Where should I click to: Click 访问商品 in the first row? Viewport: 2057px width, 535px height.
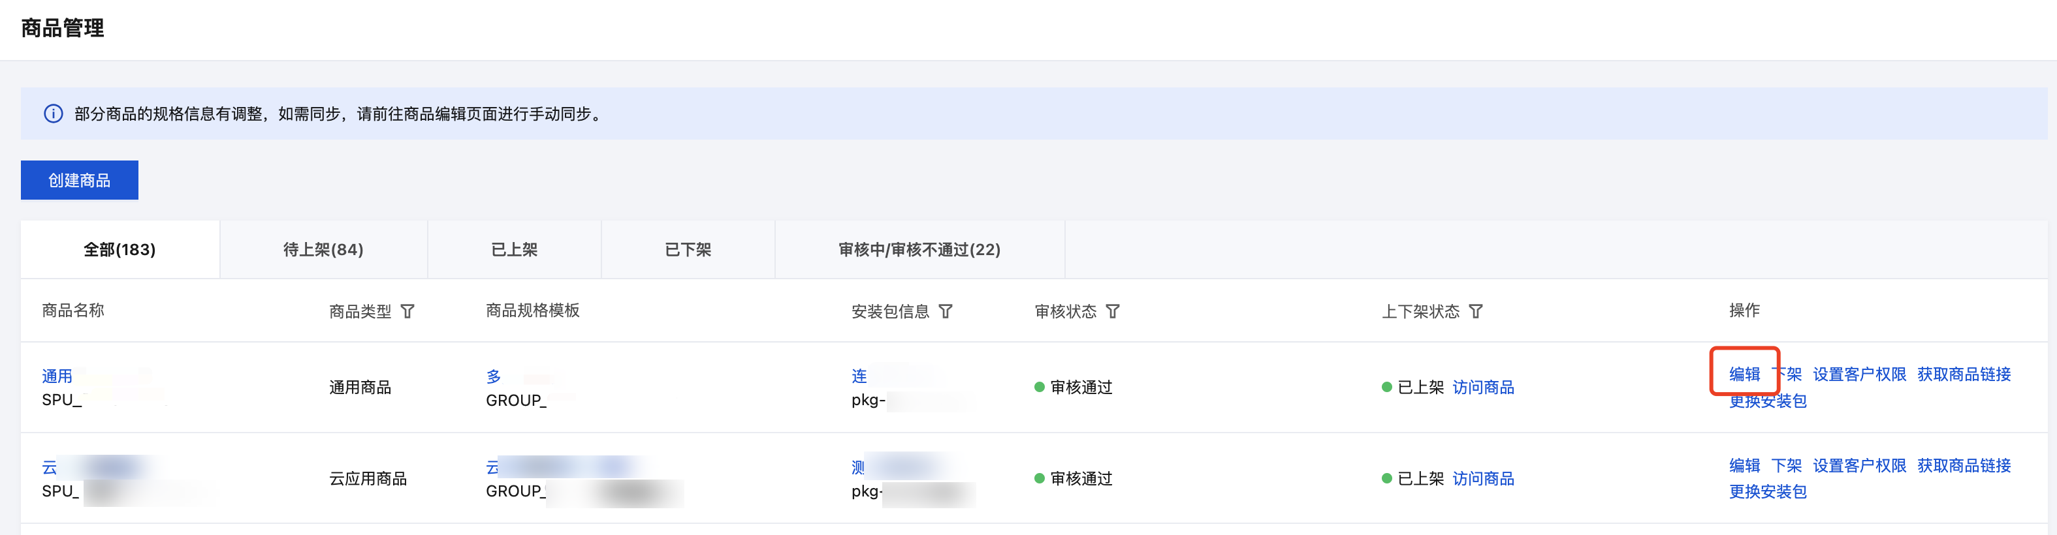(1483, 388)
